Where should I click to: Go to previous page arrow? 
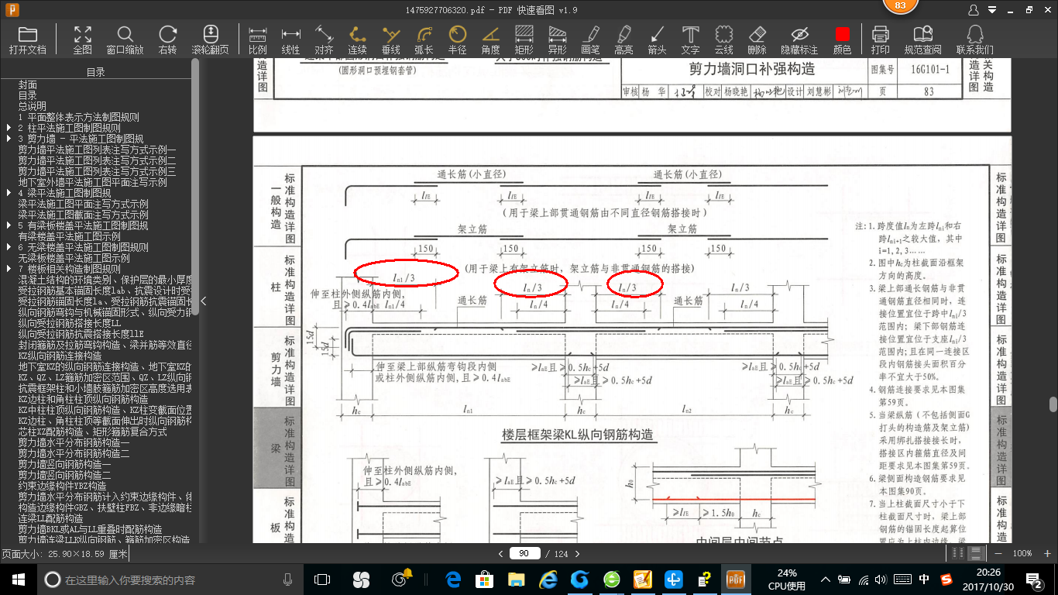point(502,554)
